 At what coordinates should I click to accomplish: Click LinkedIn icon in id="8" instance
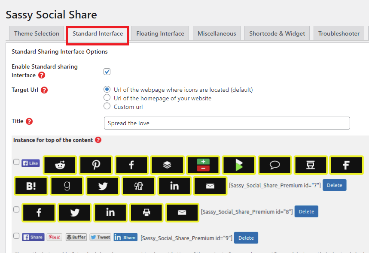click(x=110, y=213)
